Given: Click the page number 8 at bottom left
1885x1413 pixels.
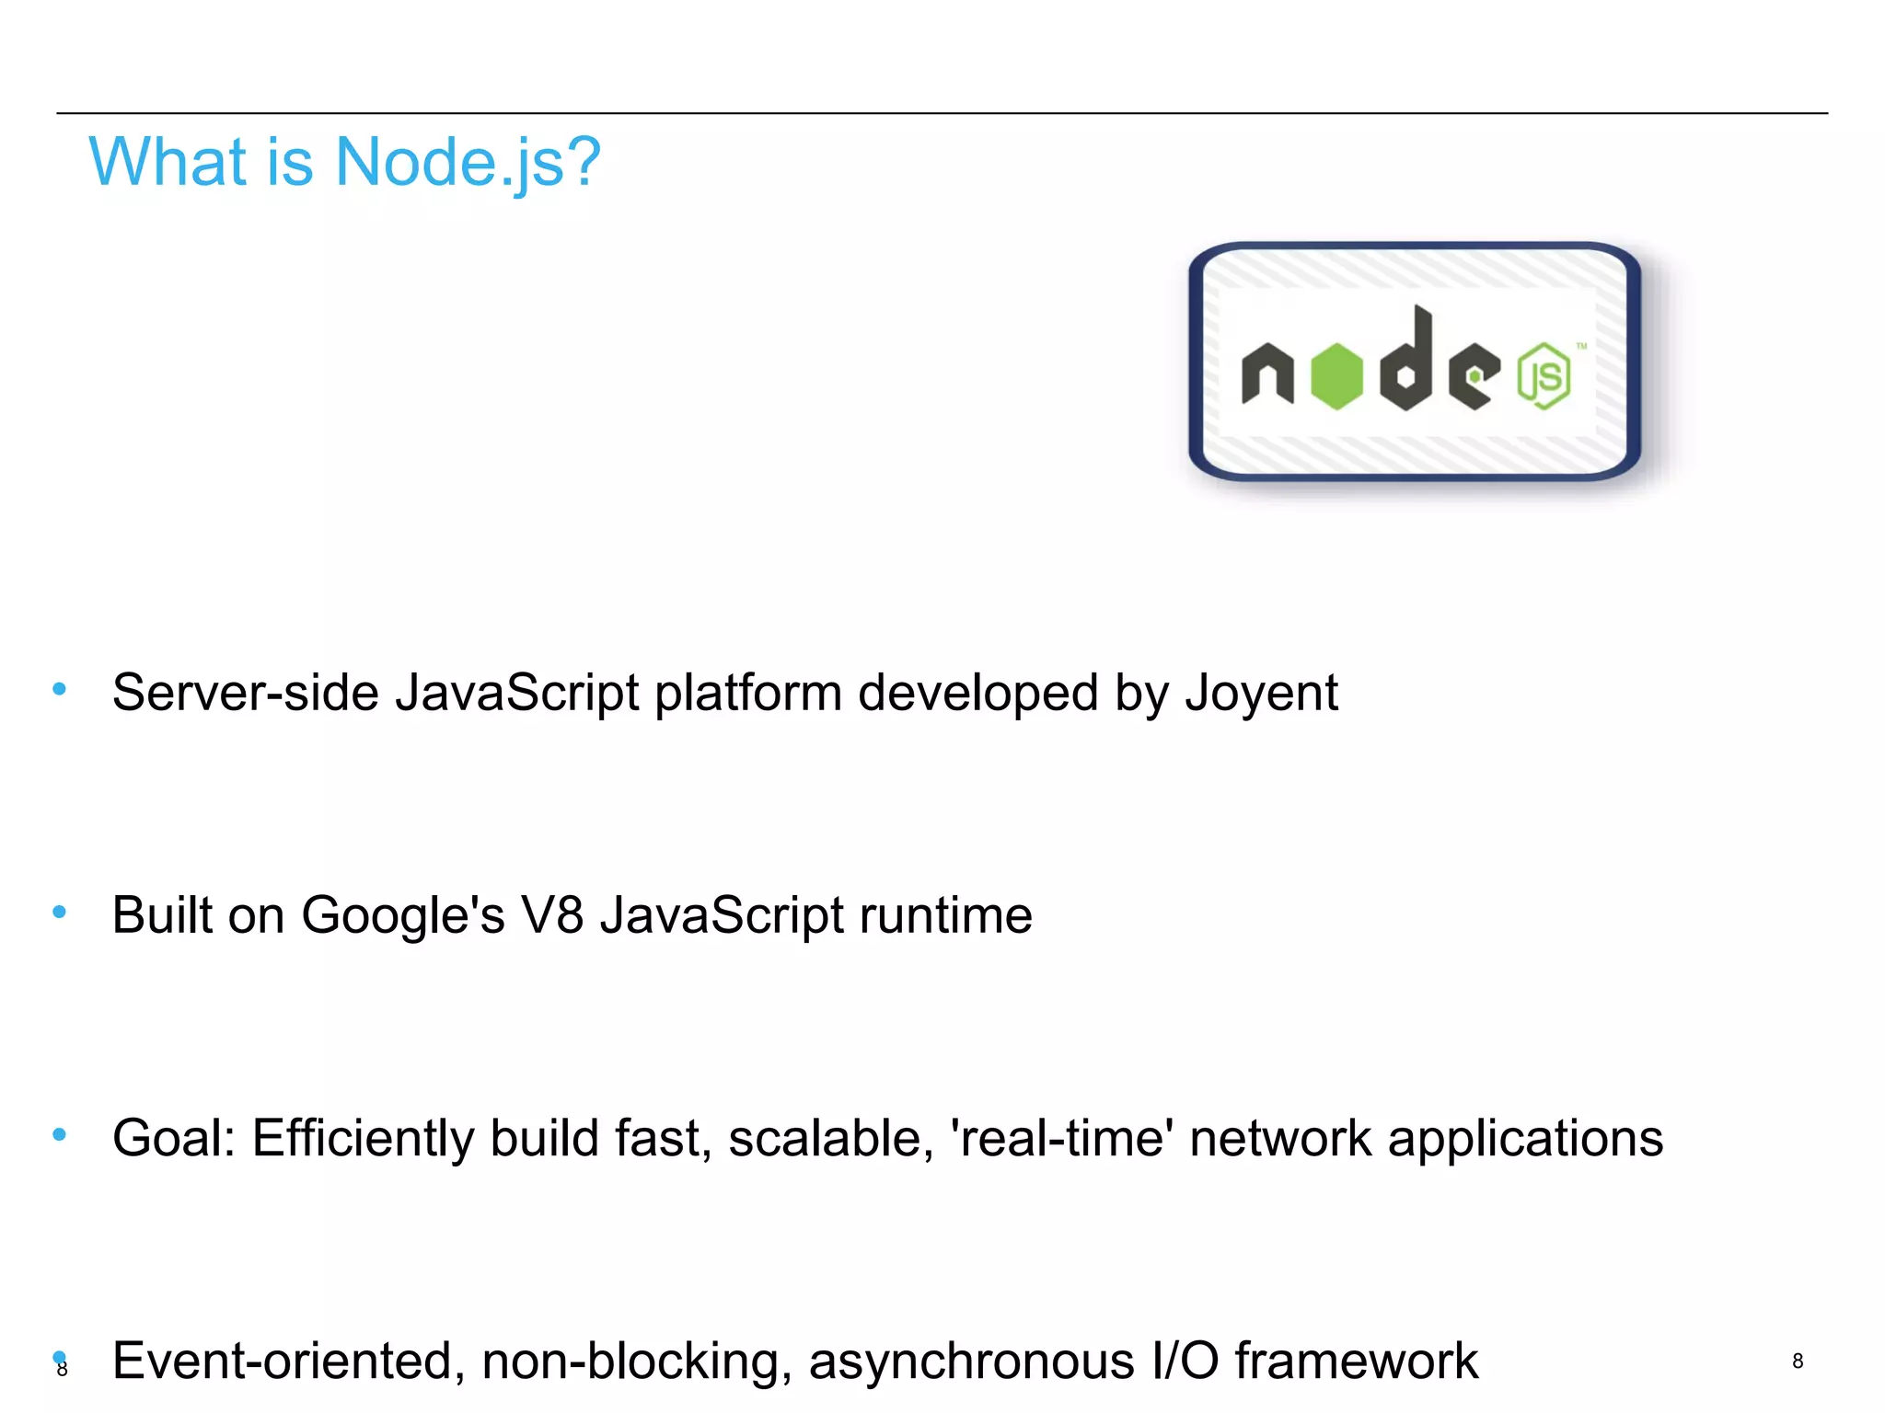Looking at the screenshot, I should coord(63,1369).
